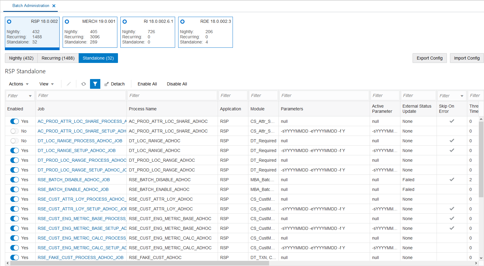Image resolution: width=484 pixels, height=266 pixels.
Task: Click the Failed status for RSE_BATCH_DISABLE_ADHOC
Action: pyautogui.click(x=408, y=180)
